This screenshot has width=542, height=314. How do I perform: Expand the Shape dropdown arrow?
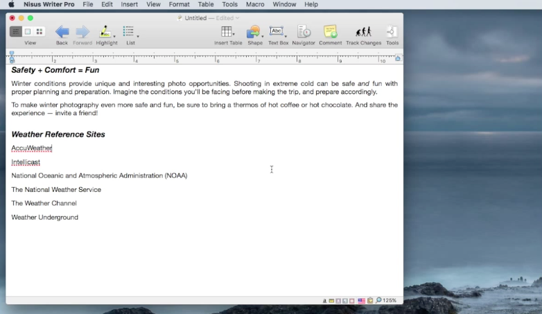[263, 36]
